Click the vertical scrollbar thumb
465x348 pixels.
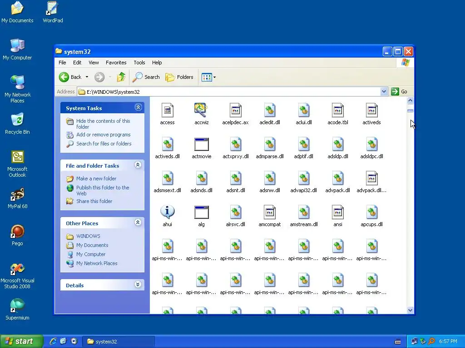pyautogui.click(x=410, y=111)
